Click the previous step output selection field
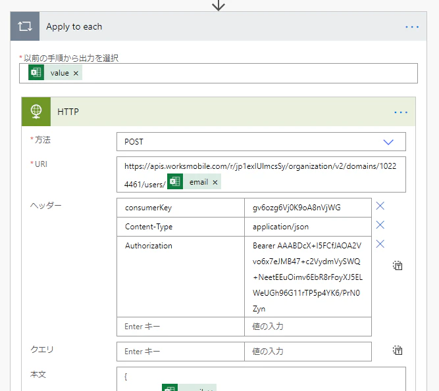This screenshot has height=391, width=439. click(x=219, y=73)
